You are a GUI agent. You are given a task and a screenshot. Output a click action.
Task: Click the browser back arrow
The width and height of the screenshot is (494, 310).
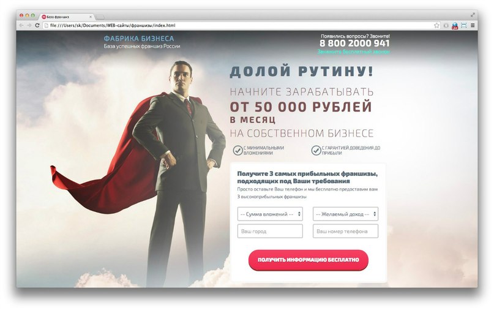pos(21,26)
